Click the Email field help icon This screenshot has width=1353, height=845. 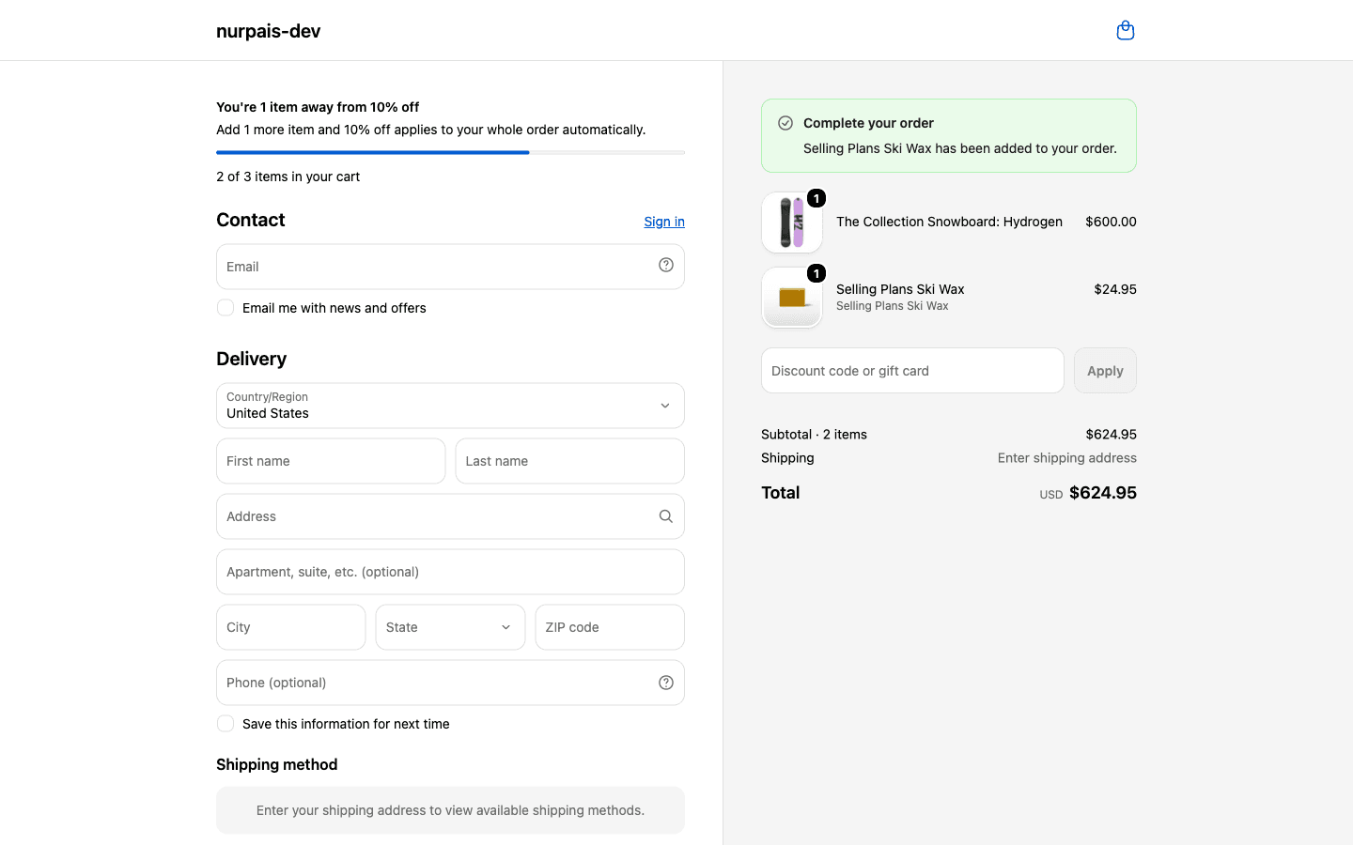click(666, 265)
